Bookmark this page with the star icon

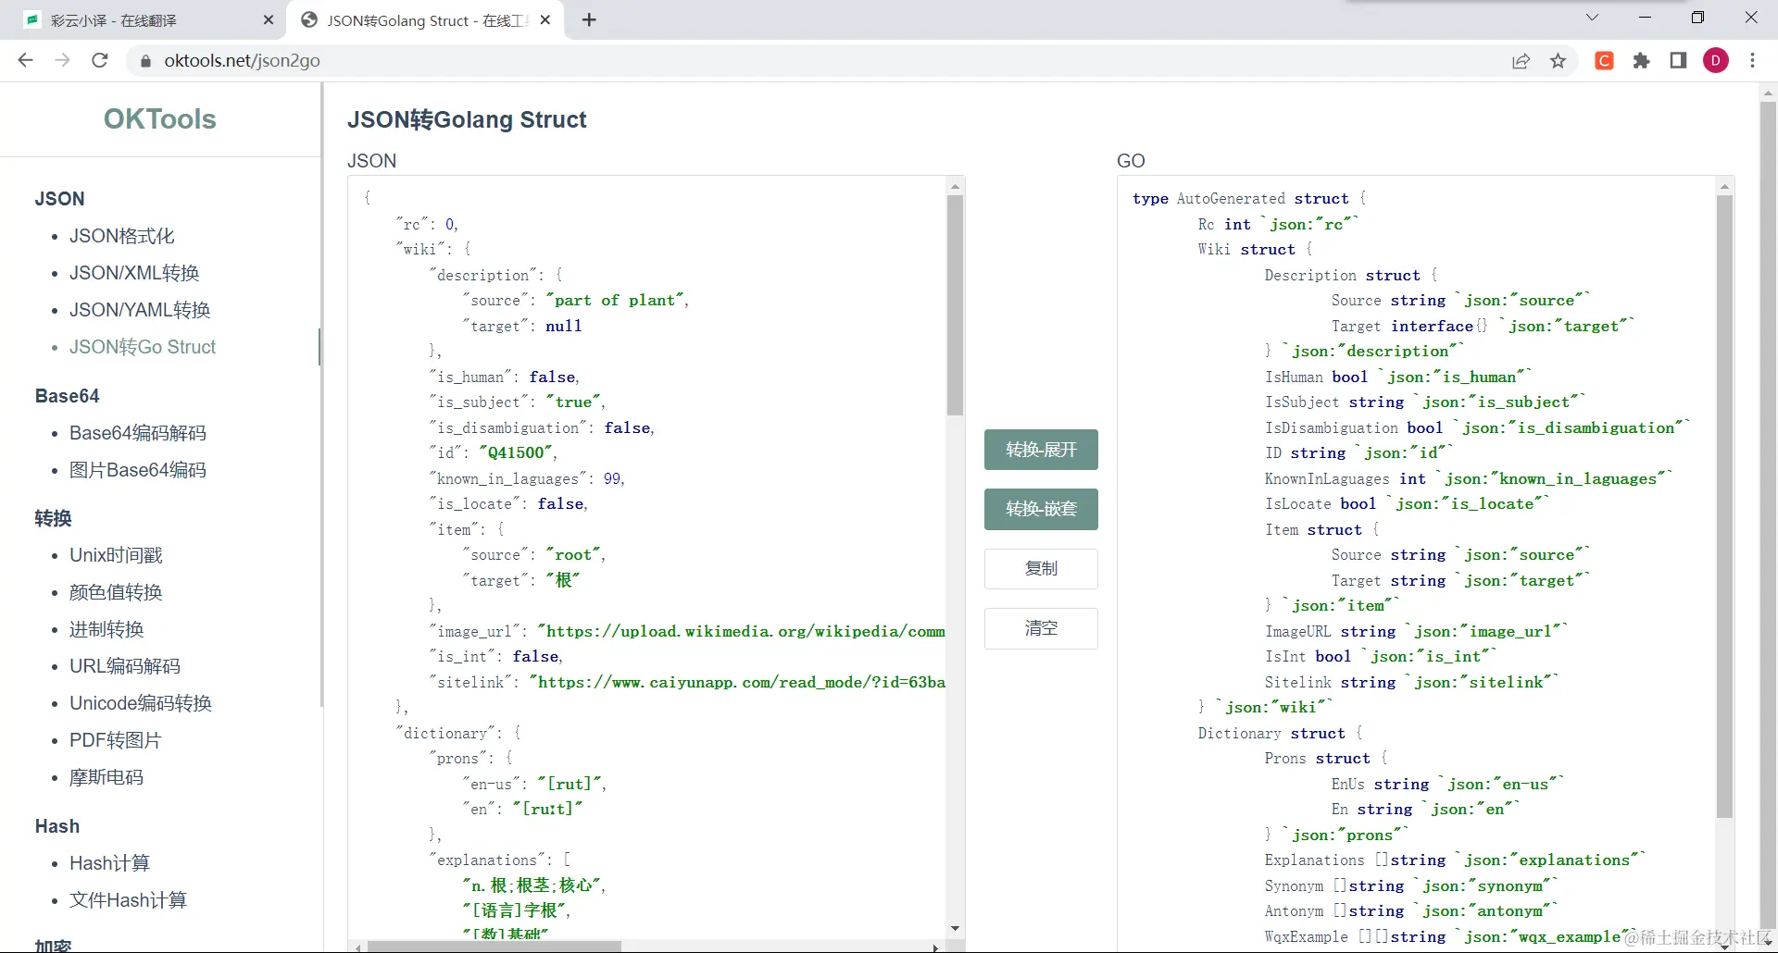[1559, 61]
